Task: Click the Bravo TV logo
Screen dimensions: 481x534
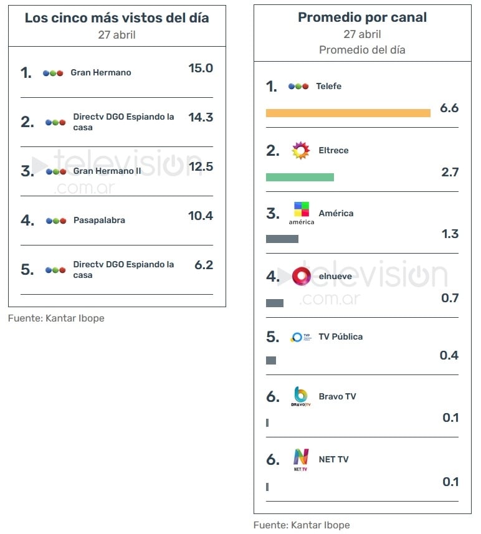Action: 301,396
